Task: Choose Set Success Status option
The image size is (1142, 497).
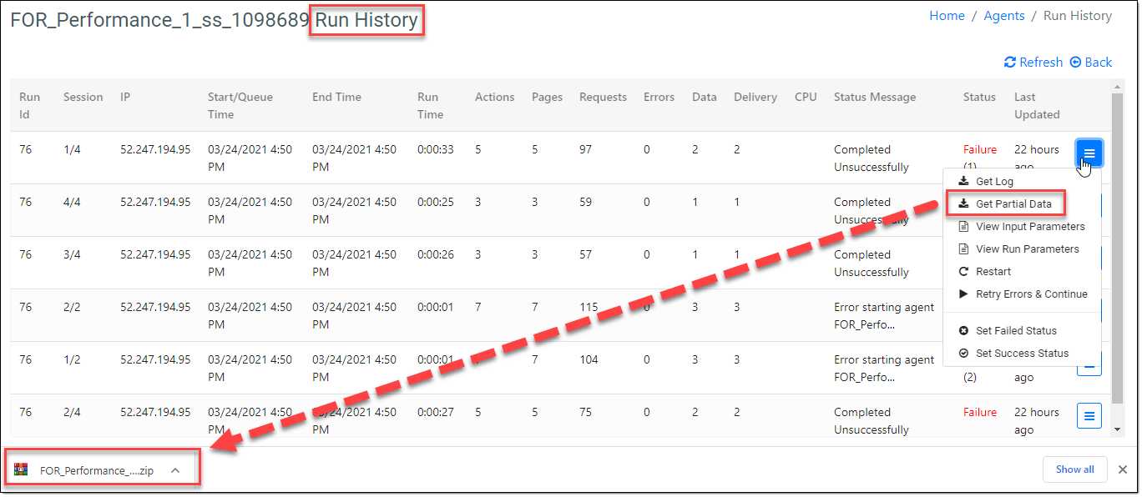Action: click(1021, 354)
